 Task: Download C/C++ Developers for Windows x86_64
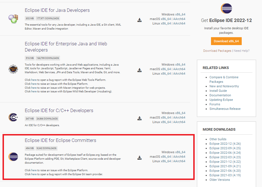180,113
